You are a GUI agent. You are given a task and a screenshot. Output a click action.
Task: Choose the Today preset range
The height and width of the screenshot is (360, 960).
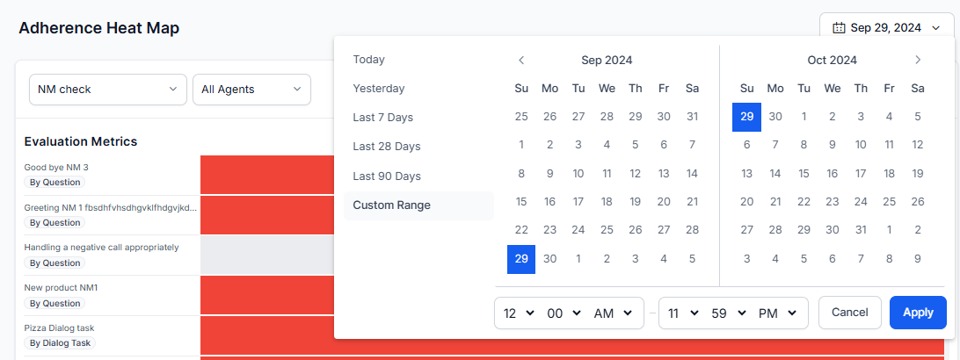pos(369,60)
